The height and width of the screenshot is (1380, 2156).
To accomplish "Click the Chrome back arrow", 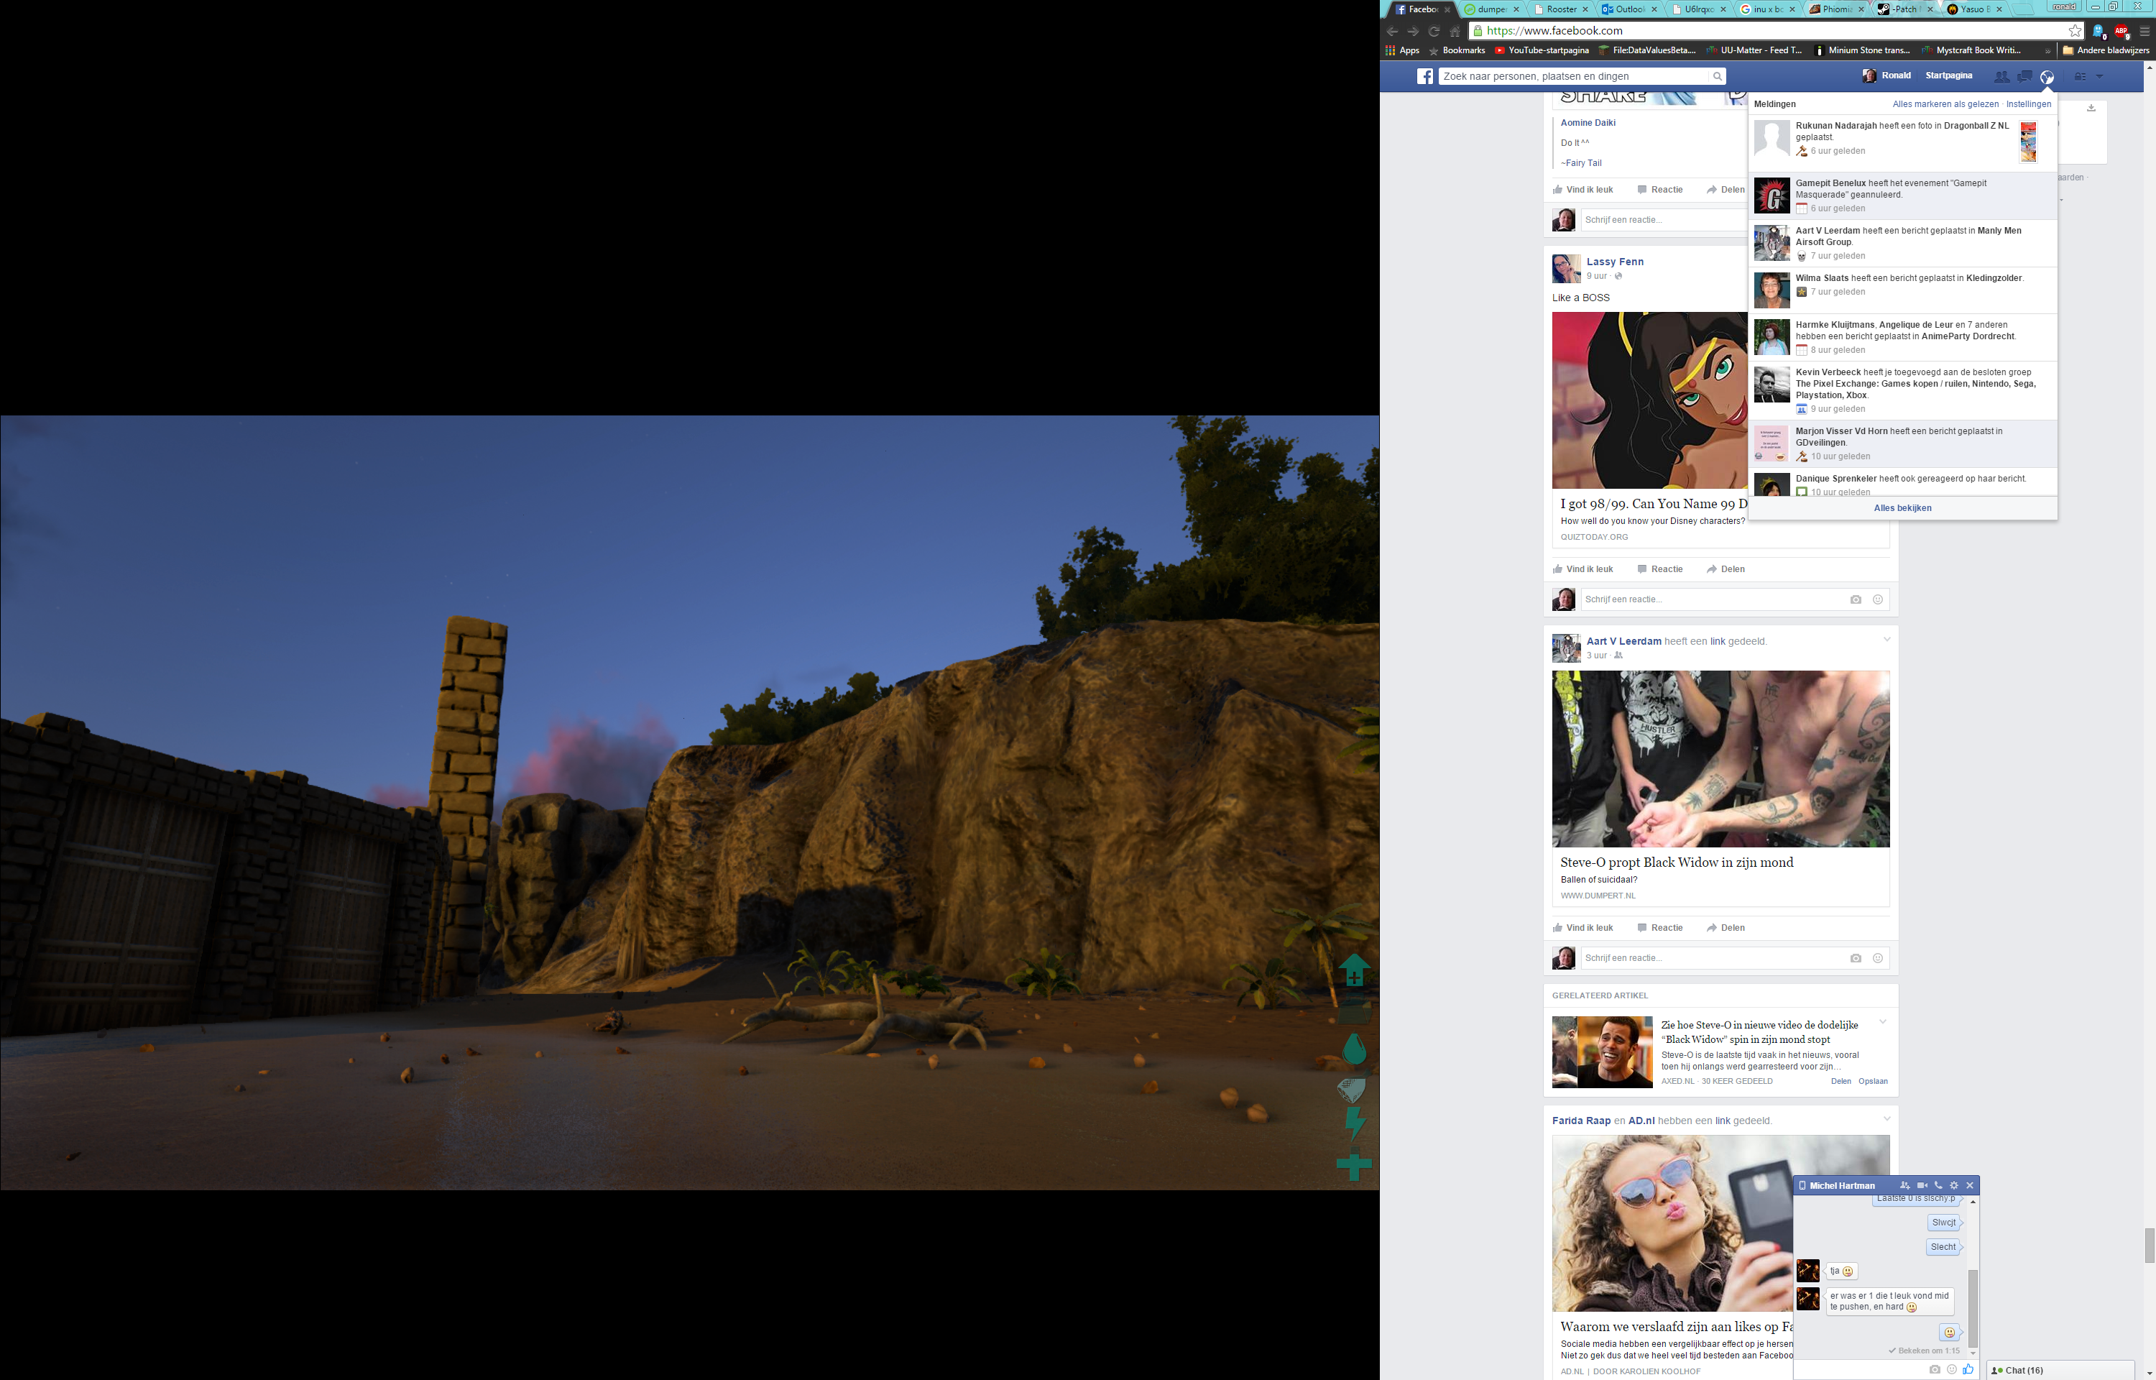I will [x=1392, y=30].
